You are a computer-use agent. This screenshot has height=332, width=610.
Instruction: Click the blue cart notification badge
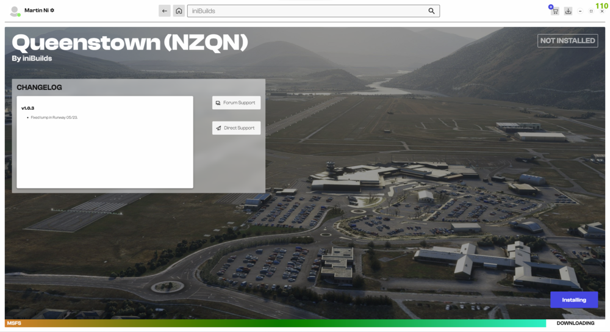coord(551,7)
